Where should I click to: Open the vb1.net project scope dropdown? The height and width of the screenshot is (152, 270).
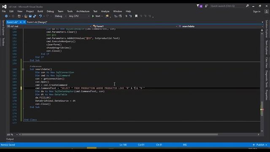[49, 26]
